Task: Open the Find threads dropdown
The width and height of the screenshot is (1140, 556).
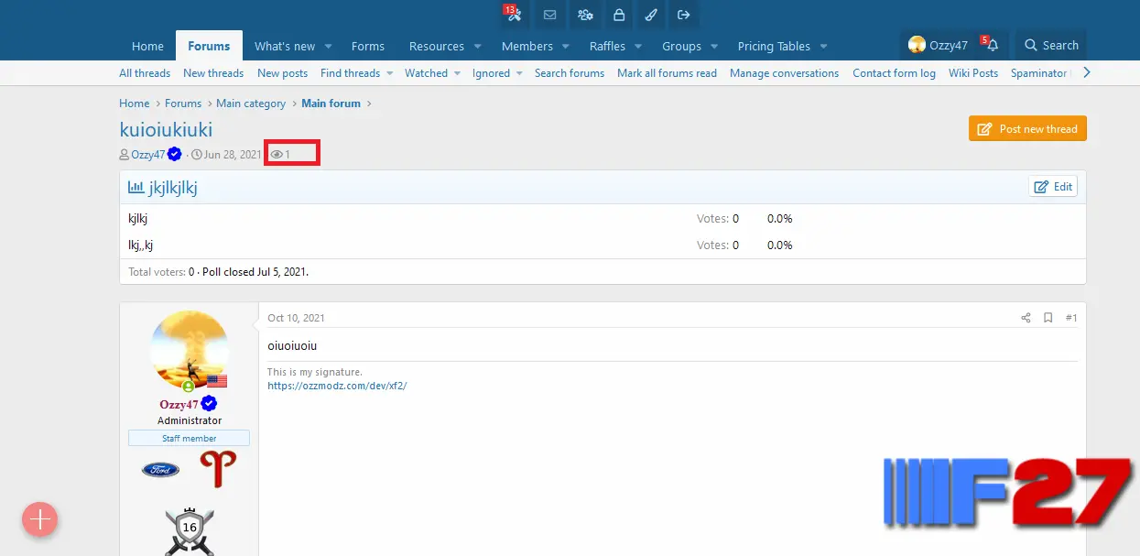Action: click(389, 73)
